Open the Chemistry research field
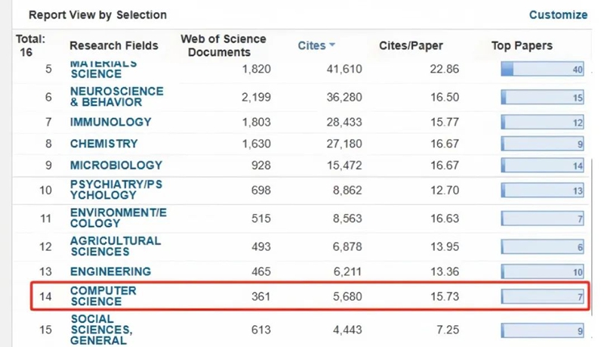 point(104,144)
